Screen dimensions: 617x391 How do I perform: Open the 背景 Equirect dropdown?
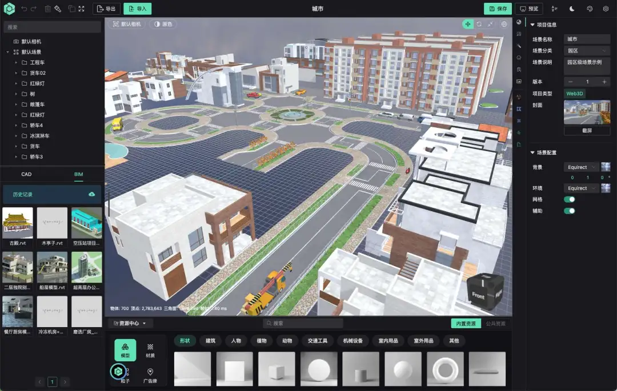click(x=581, y=167)
